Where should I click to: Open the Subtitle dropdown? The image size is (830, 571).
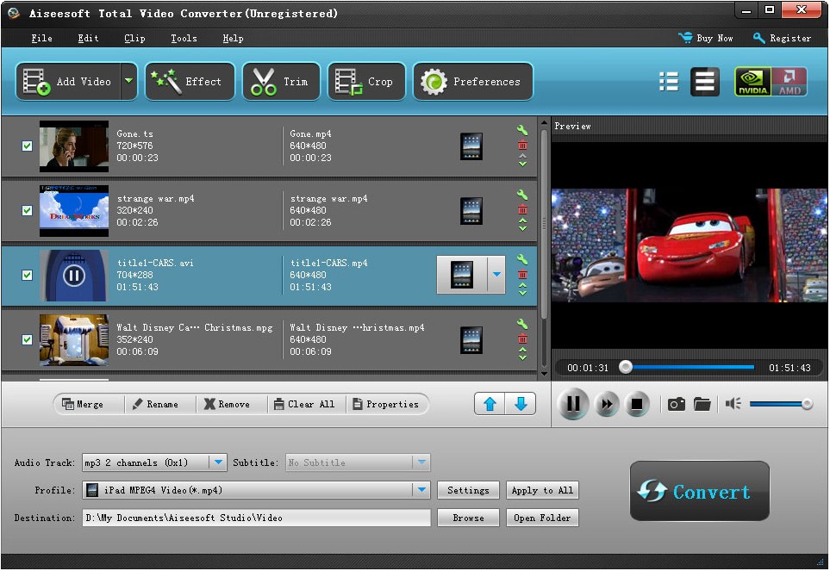(x=421, y=462)
